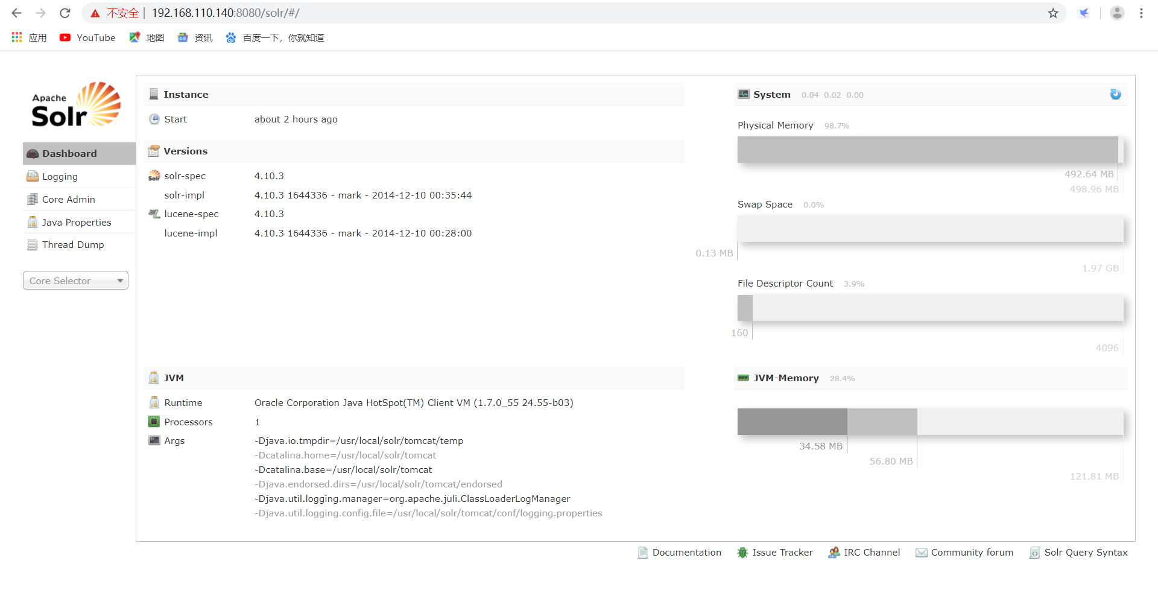This screenshot has width=1158, height=593.
Task: Click the File Descriptor Count bar
Action: tap(930, 308)
